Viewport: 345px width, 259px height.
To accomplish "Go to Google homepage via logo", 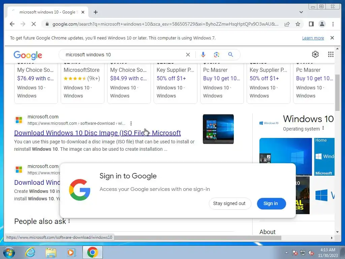I will tap(28, 55).
